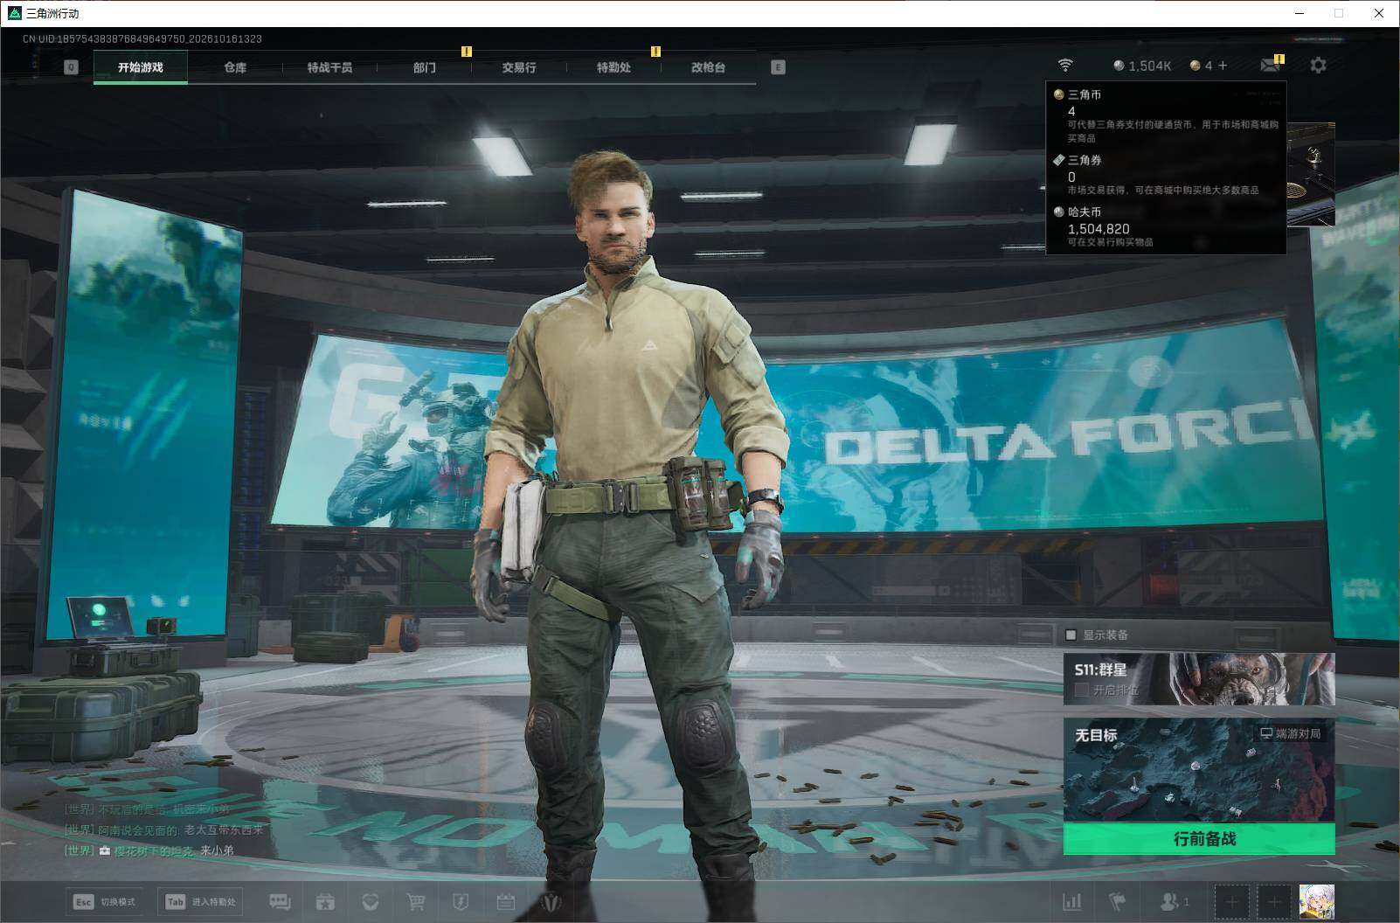The image size is (1400, 923).
Task: Click the 端游对局 label
Action: point(1291,733)
